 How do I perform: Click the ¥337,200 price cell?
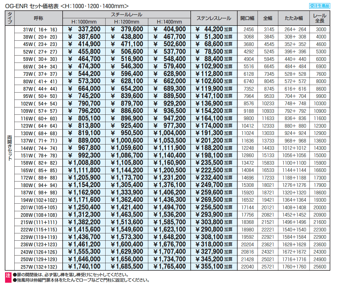pos(84,29)
